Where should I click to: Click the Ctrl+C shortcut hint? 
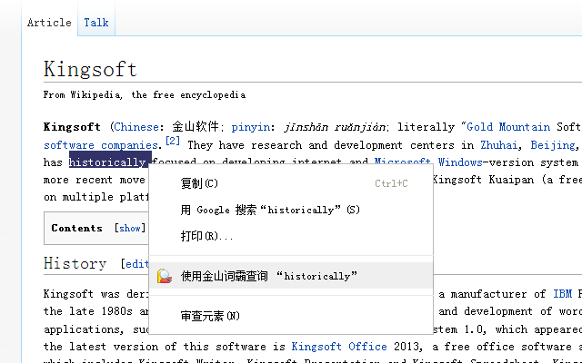(391, 183)
